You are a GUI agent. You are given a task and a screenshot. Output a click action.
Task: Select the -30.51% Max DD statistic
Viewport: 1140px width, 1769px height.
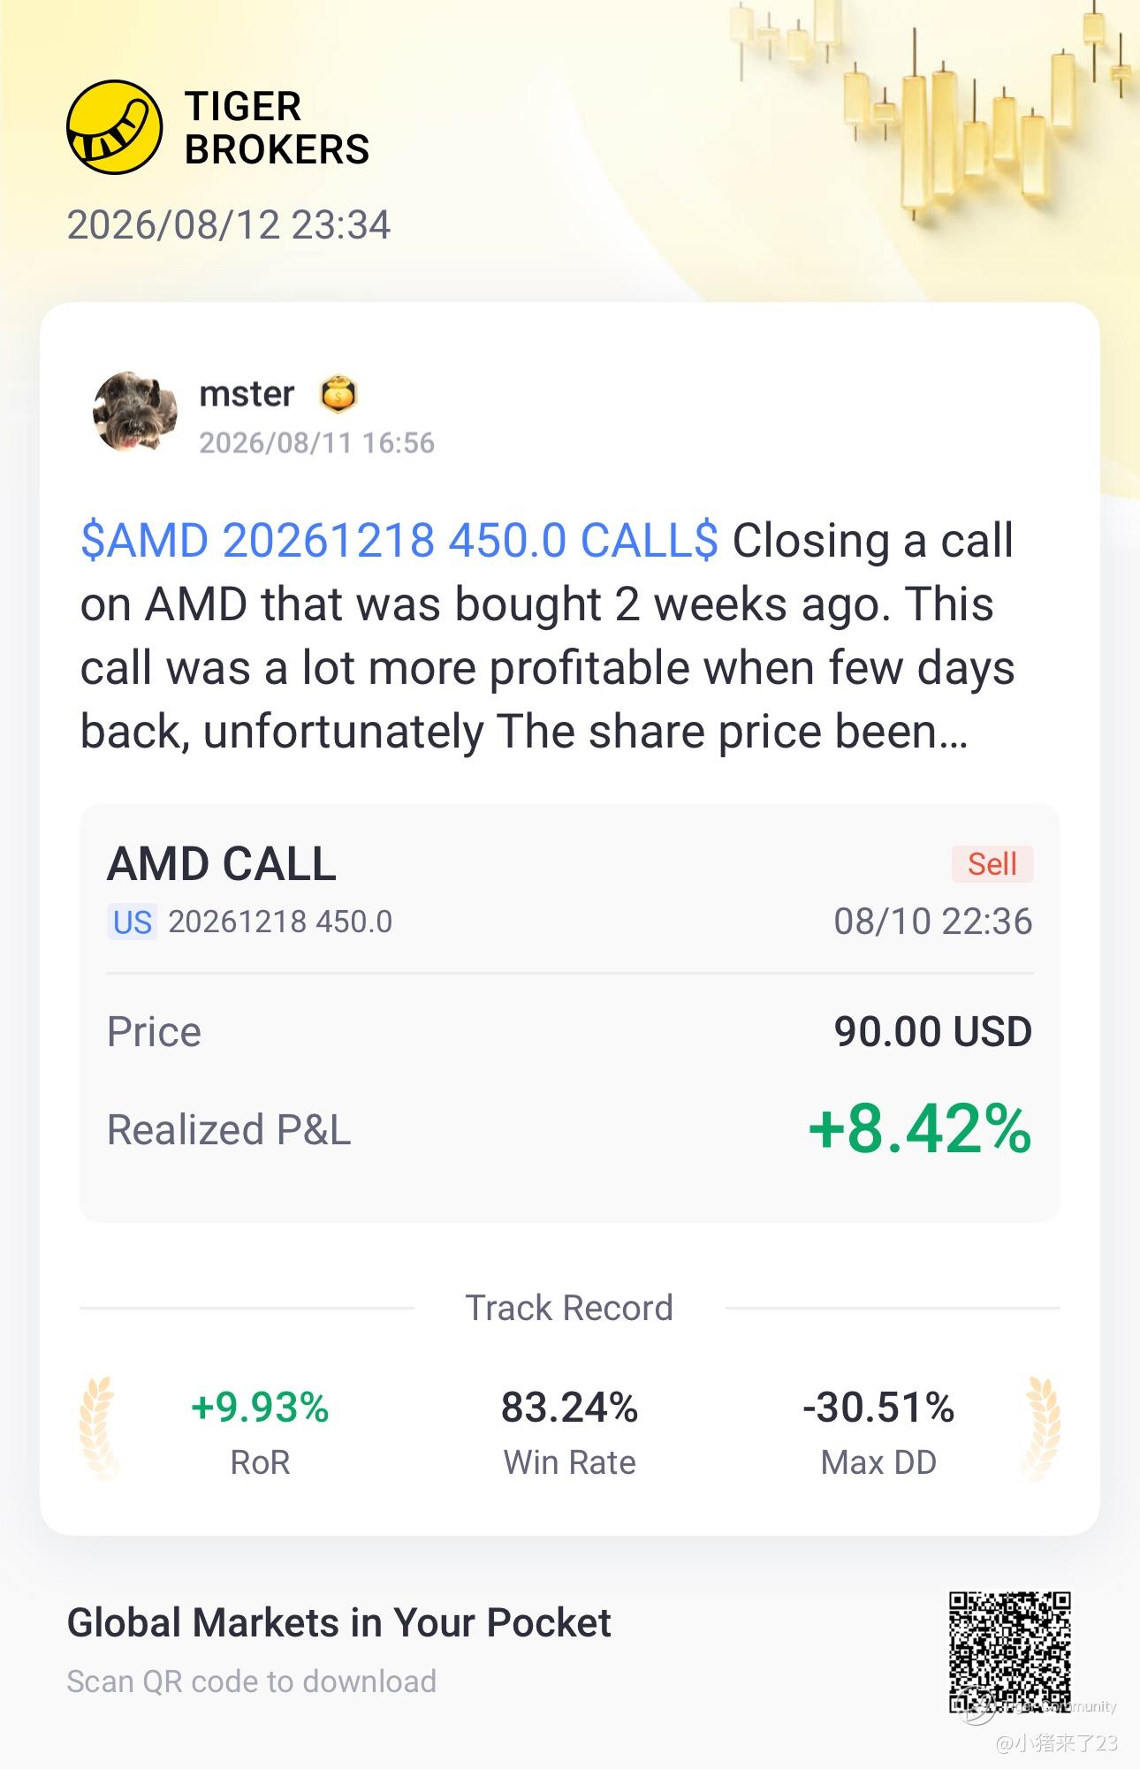point(878,1431)
